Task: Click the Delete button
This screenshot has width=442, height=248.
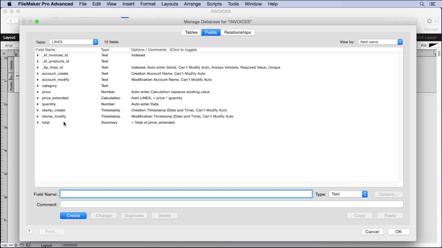Action: [164, 216]
